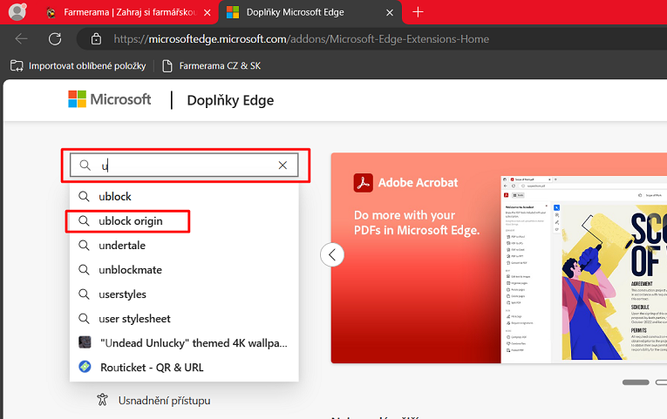Open Routicket - QR & URL extension
Screen dimensions: 667x419
pos(184,368)
